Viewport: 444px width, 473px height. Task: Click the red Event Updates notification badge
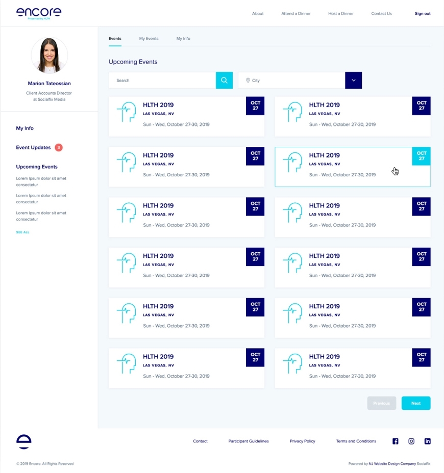[59, 147]
